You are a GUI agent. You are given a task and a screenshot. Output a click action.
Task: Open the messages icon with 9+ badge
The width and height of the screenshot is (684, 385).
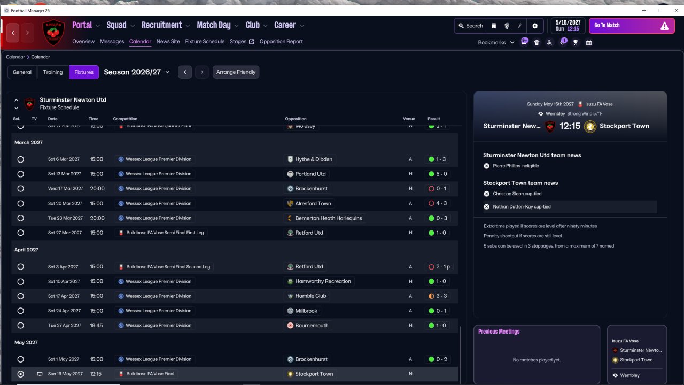[x=524, y=42]
